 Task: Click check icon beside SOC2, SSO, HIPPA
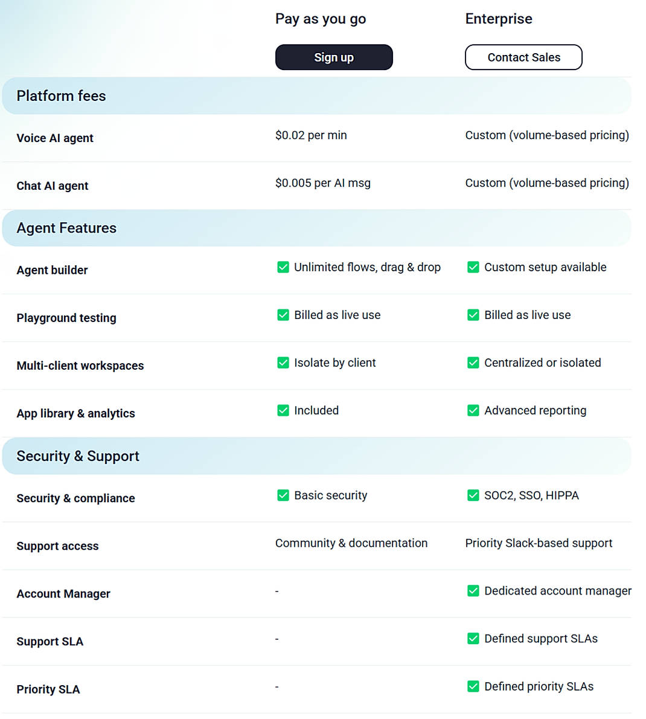[x=473, y=495]
